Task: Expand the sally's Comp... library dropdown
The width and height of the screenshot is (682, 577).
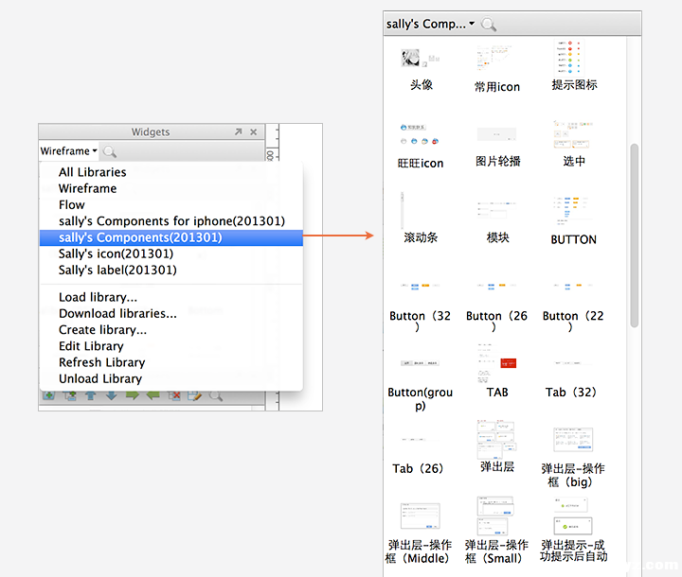Action: 430,24
